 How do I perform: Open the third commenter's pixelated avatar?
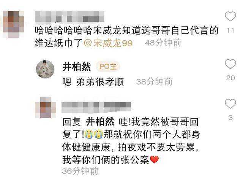point(46,107)
